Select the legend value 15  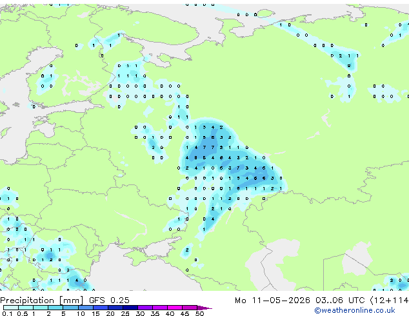(x=95, y=313)
